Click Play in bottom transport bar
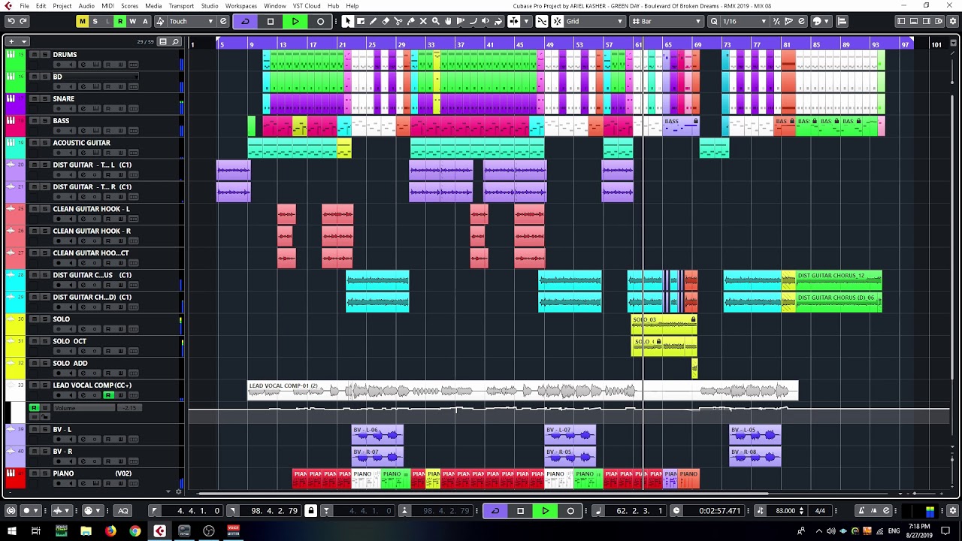This screenshot has height=541, width=962. [x=545, y=511]
